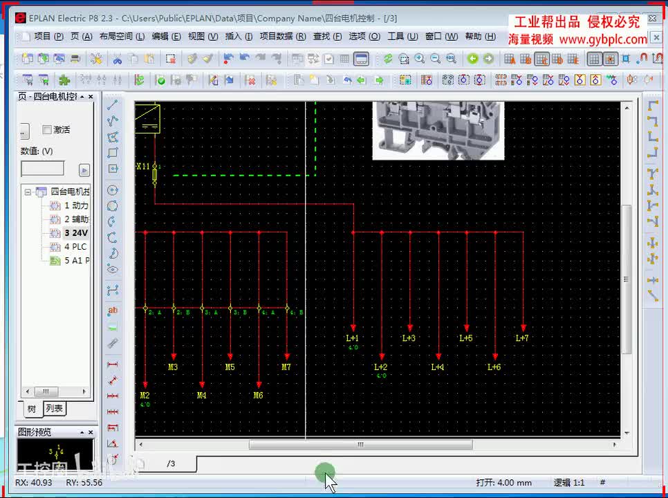Click the 数值 (V) input field
The width and height of the screenshot is (668, 498).
click(x=43, y=169)
